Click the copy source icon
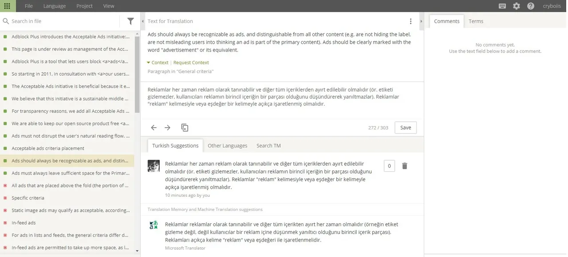The height and width of the screenshot is (257, 568). (185, 128)
